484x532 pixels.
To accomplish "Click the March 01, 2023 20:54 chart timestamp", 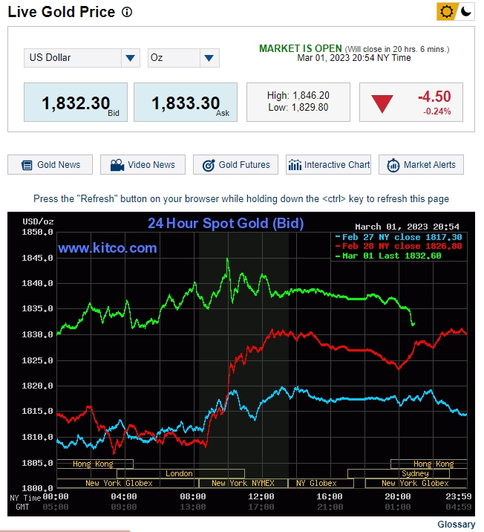I will point(407,227).
